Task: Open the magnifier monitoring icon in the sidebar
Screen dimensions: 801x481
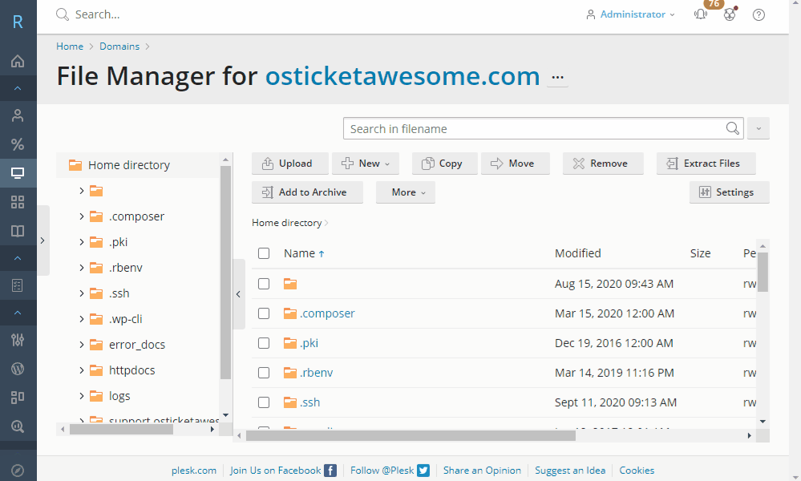Action: (x=18, y=426)
